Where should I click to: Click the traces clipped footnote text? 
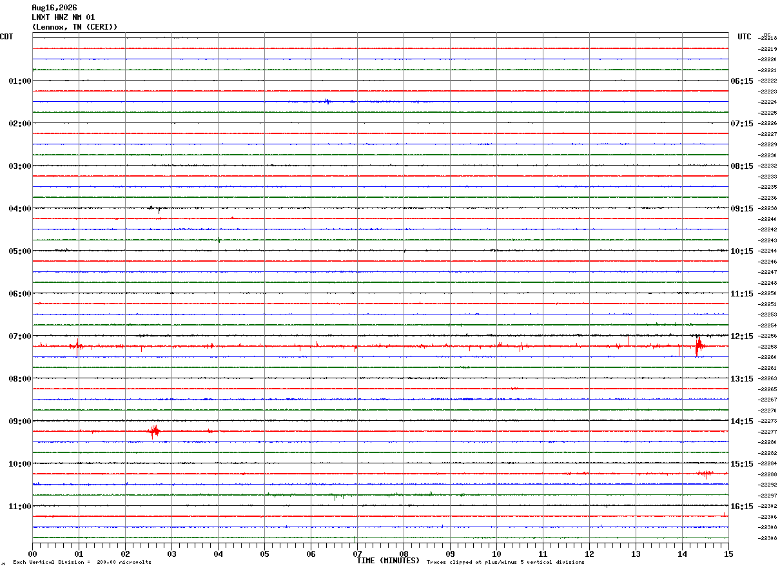tap(505, 563)
